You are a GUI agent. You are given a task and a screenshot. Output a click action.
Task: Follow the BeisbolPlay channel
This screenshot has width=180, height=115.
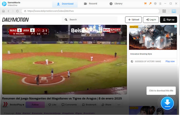tap(35, 105)
